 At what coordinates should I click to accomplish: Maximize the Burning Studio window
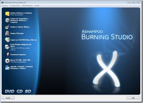click(x=134, y=3)
